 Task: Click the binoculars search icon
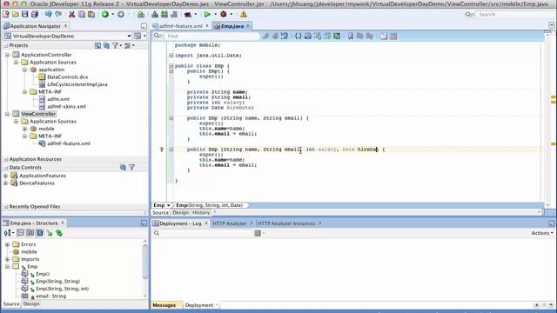(141, 15)
